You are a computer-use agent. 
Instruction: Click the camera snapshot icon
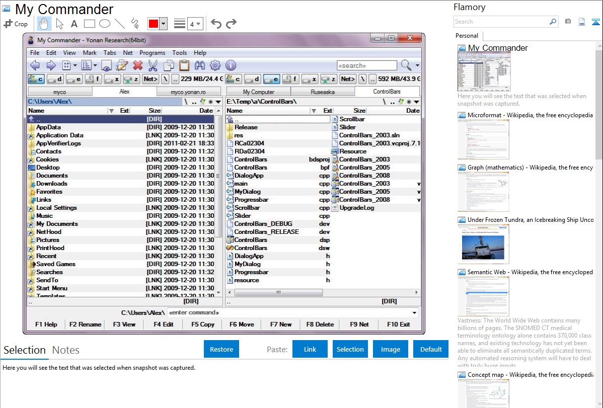(x=568, y=22)
